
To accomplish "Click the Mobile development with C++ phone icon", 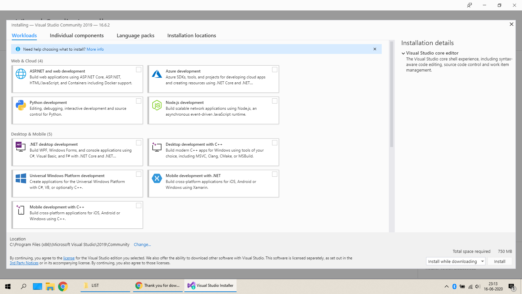I will click(x=21, y=210).
